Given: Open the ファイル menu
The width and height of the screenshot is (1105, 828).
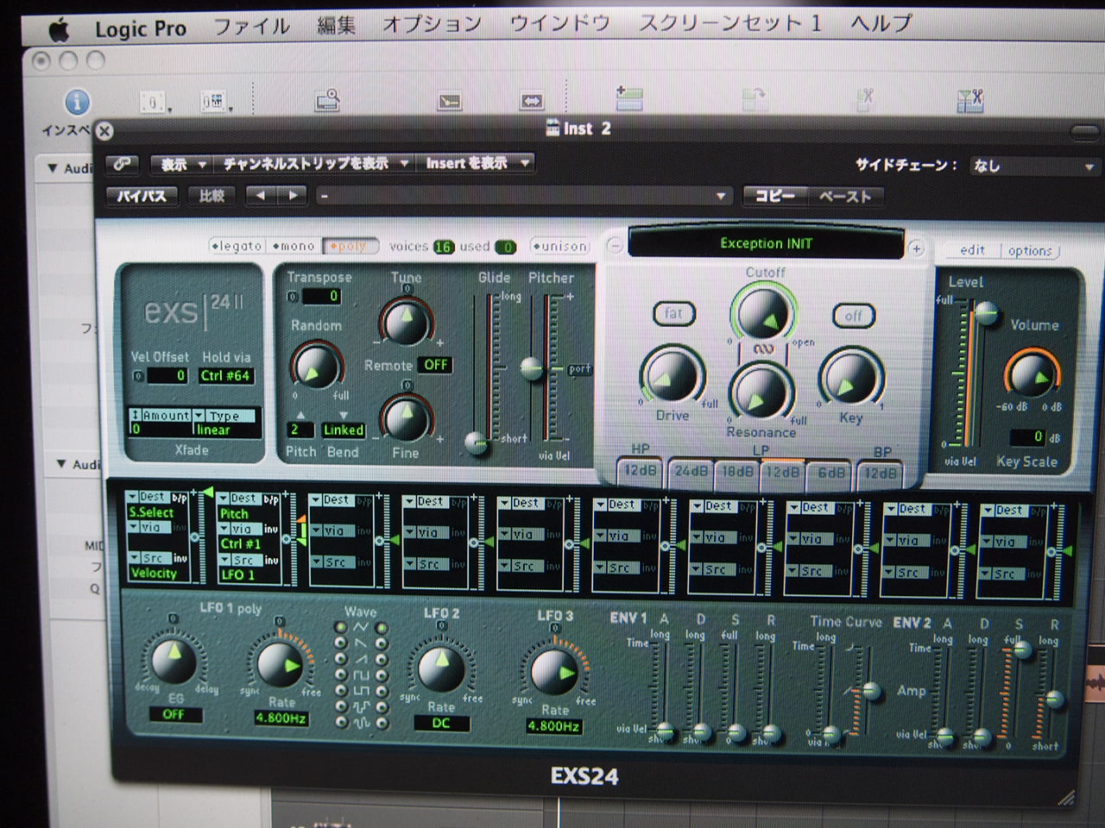Looking at the screenshot, I should coord(251,27).
